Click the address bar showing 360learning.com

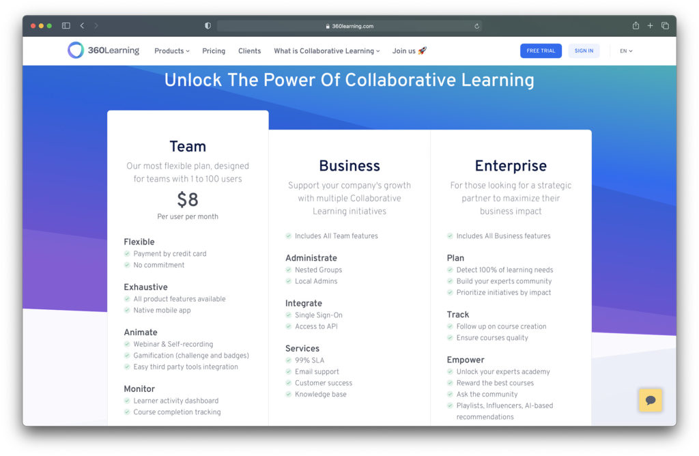(x=349, y=27)
